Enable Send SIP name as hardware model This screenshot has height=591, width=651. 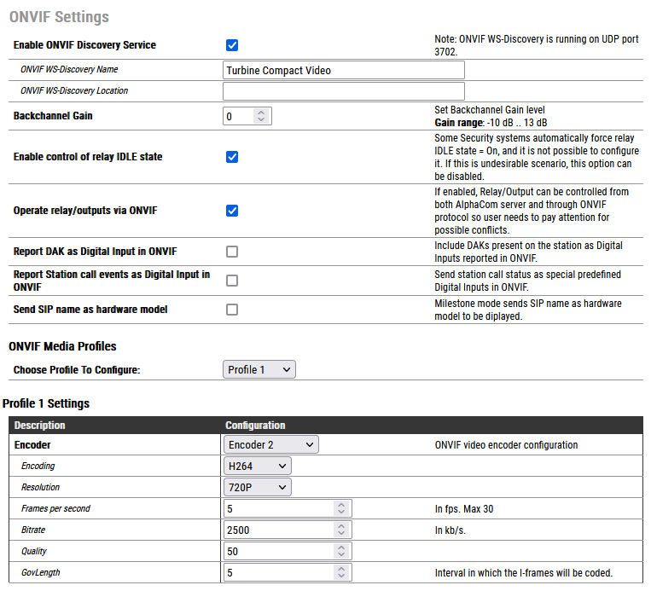click(232, 310)
